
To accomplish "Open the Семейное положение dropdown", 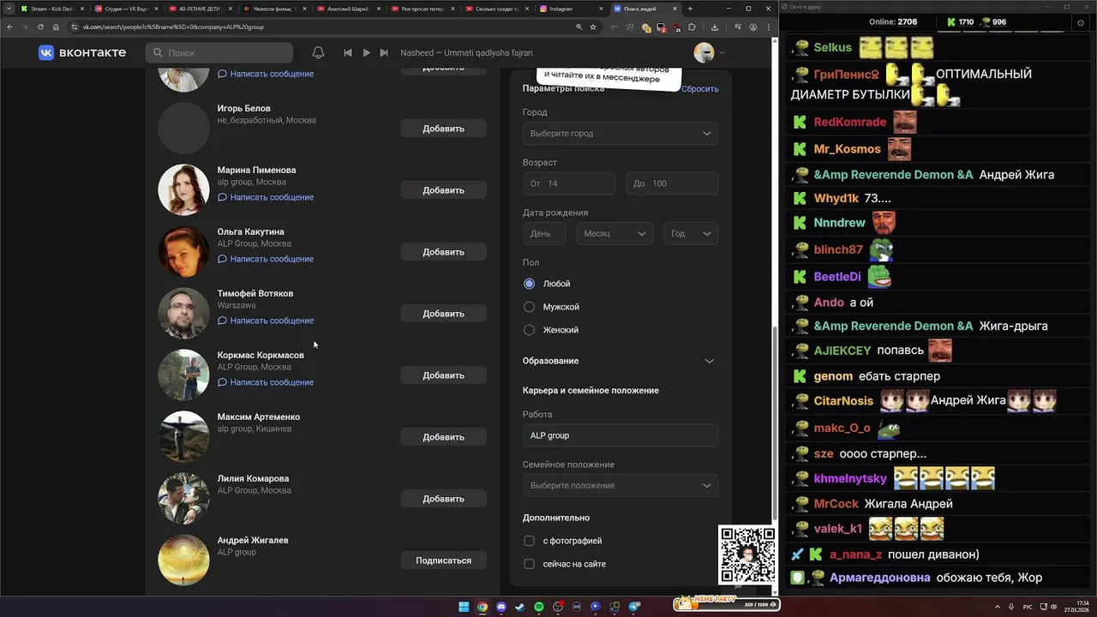I will [x=620, y=486].
